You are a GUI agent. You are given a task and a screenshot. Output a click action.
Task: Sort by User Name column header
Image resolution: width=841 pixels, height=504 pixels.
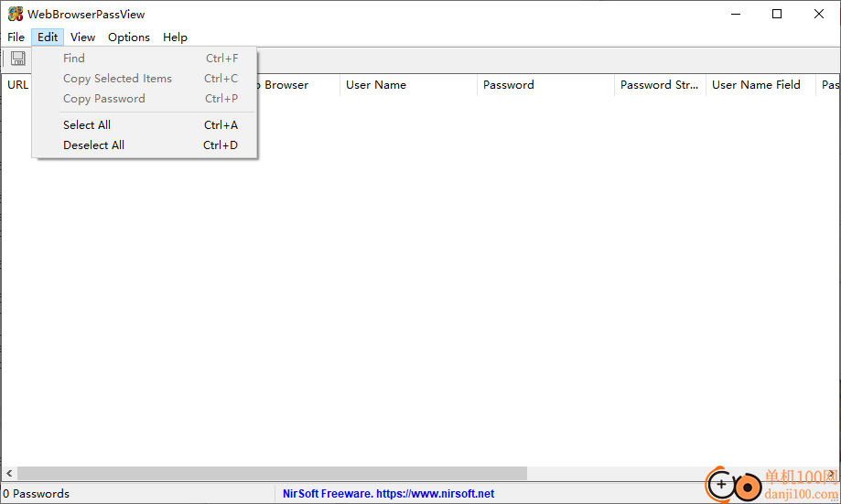point(408,85)
